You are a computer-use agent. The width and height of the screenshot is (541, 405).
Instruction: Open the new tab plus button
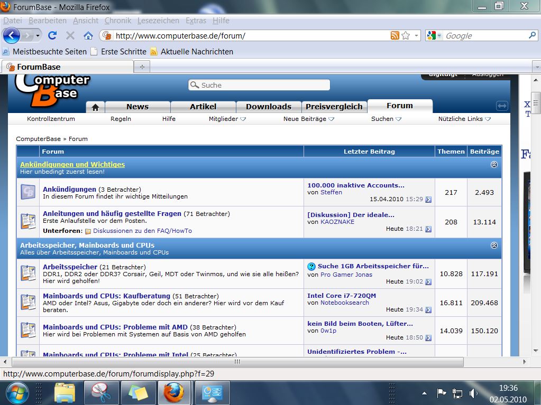pos(142,67)
